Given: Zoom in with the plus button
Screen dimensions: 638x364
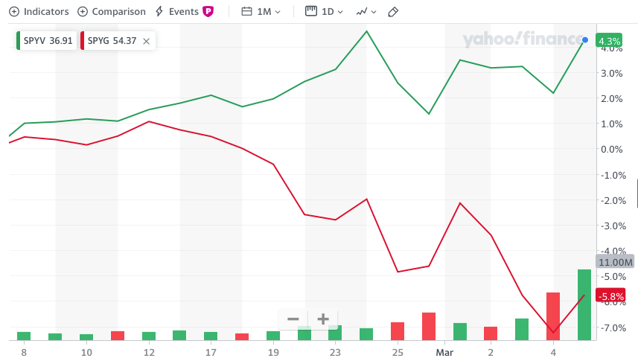Looking at the screenshot, I should pyautogui.click(x=323, y=319).
